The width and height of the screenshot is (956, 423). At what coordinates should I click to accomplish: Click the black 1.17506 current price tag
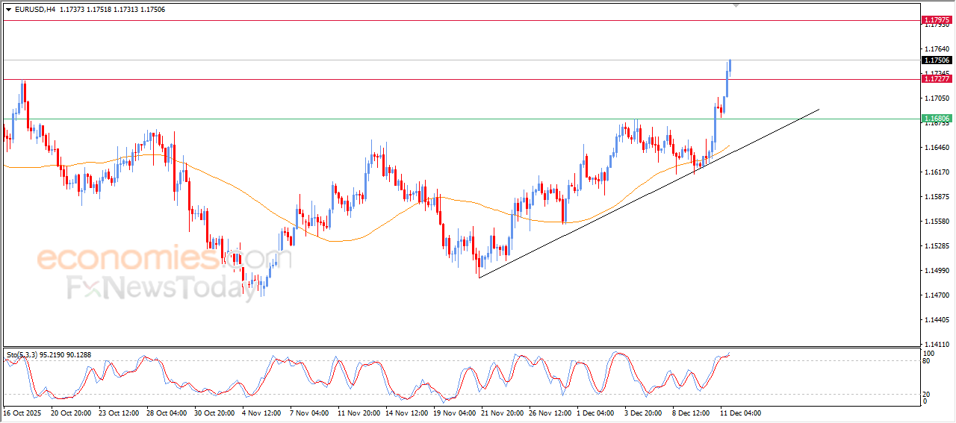click(936, 60)
